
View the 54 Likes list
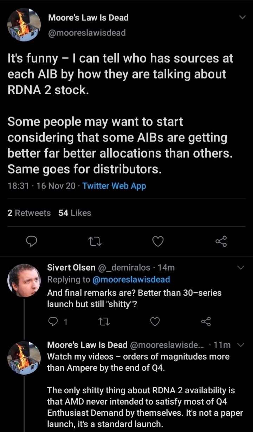(x=75, y=213)
